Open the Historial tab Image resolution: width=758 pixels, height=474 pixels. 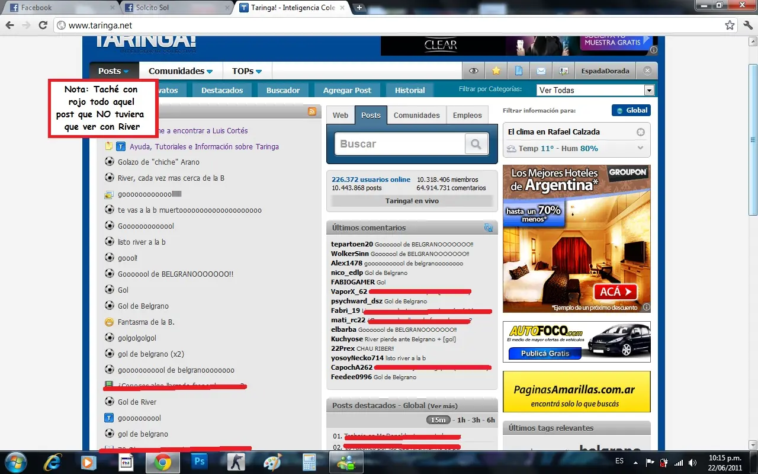[x=410, y=90]
